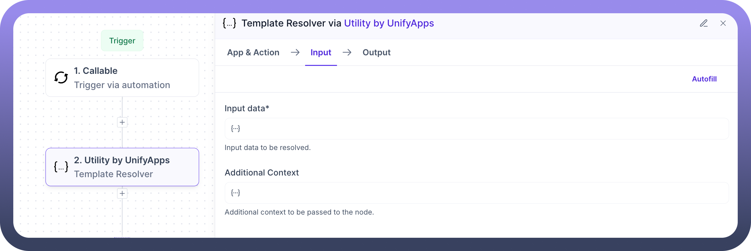This screenshot has height=251, width=751.
Task: Select the 1. Callable trigger node
Action: point(122,78)
